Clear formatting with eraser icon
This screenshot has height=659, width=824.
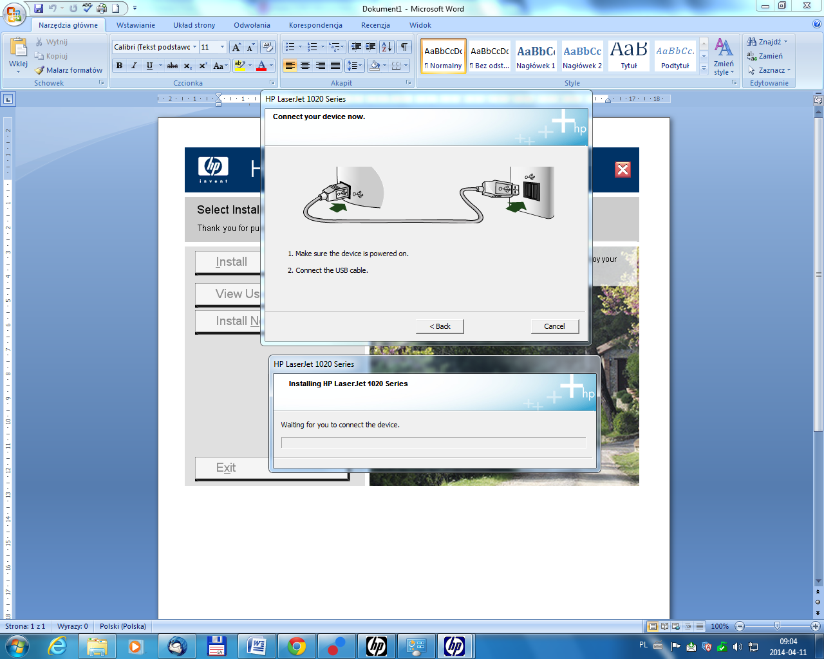pyautogui.click(x=268, y=47)
